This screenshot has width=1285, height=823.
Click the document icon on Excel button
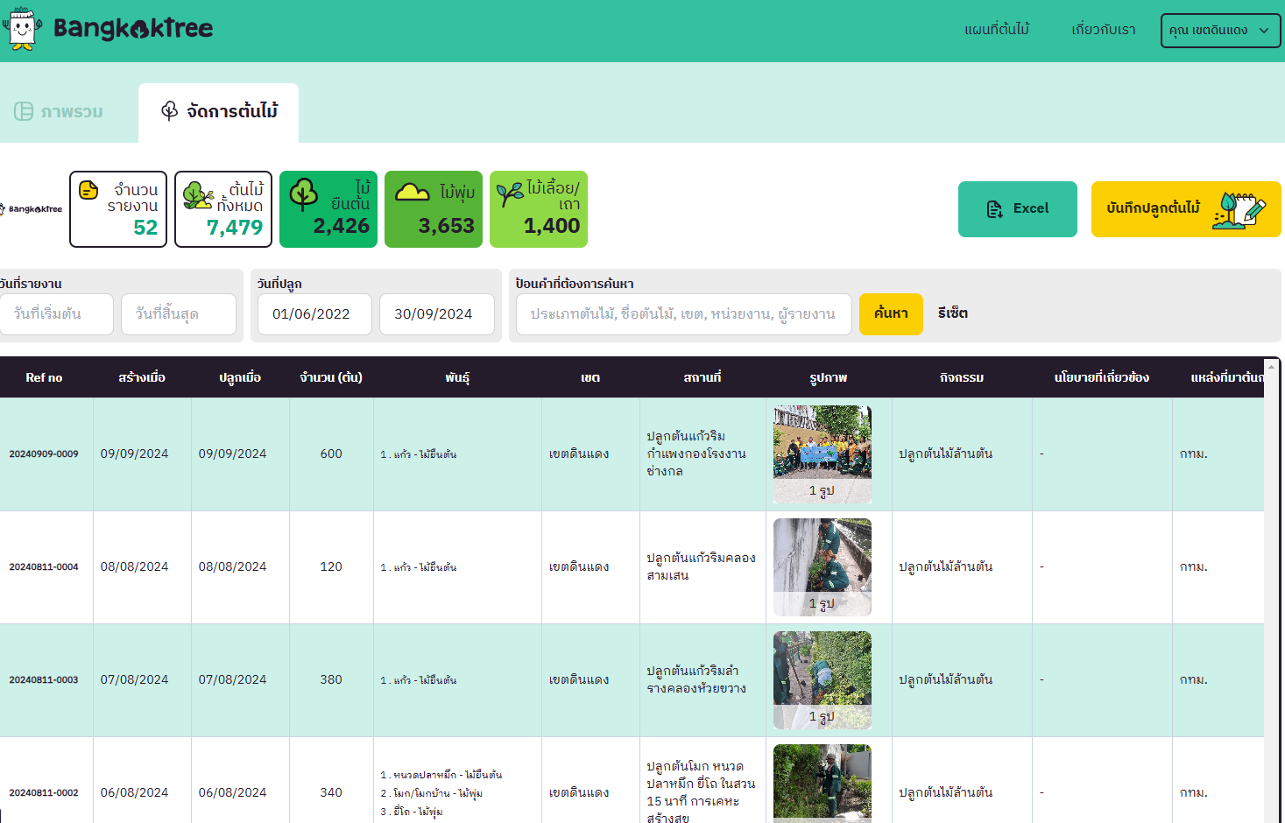994,209
